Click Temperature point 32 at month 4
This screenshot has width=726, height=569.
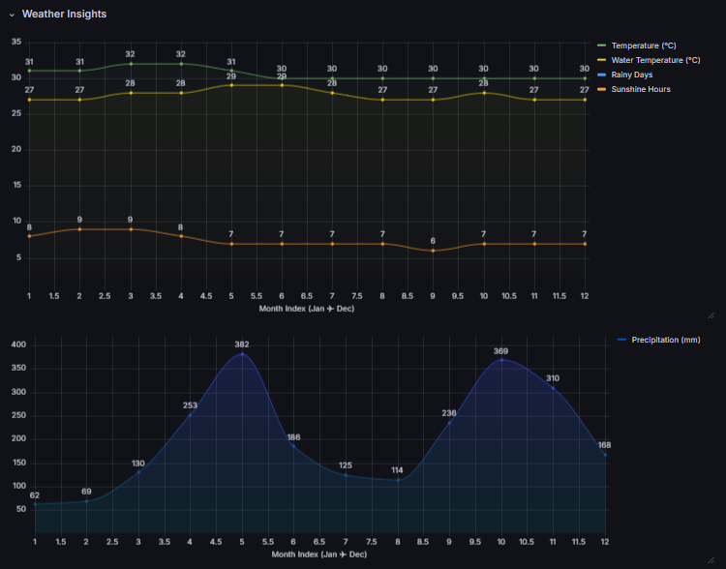[x=181, y=64]
